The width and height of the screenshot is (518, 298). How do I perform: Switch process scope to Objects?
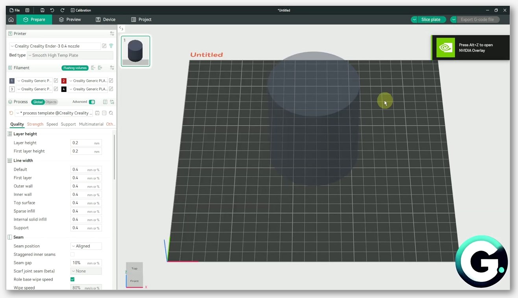(x=51, y=102)
